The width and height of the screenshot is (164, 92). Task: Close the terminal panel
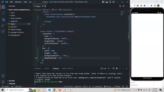(127, 68)
